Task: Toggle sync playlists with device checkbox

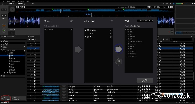Action: click(x=125, y=26)
